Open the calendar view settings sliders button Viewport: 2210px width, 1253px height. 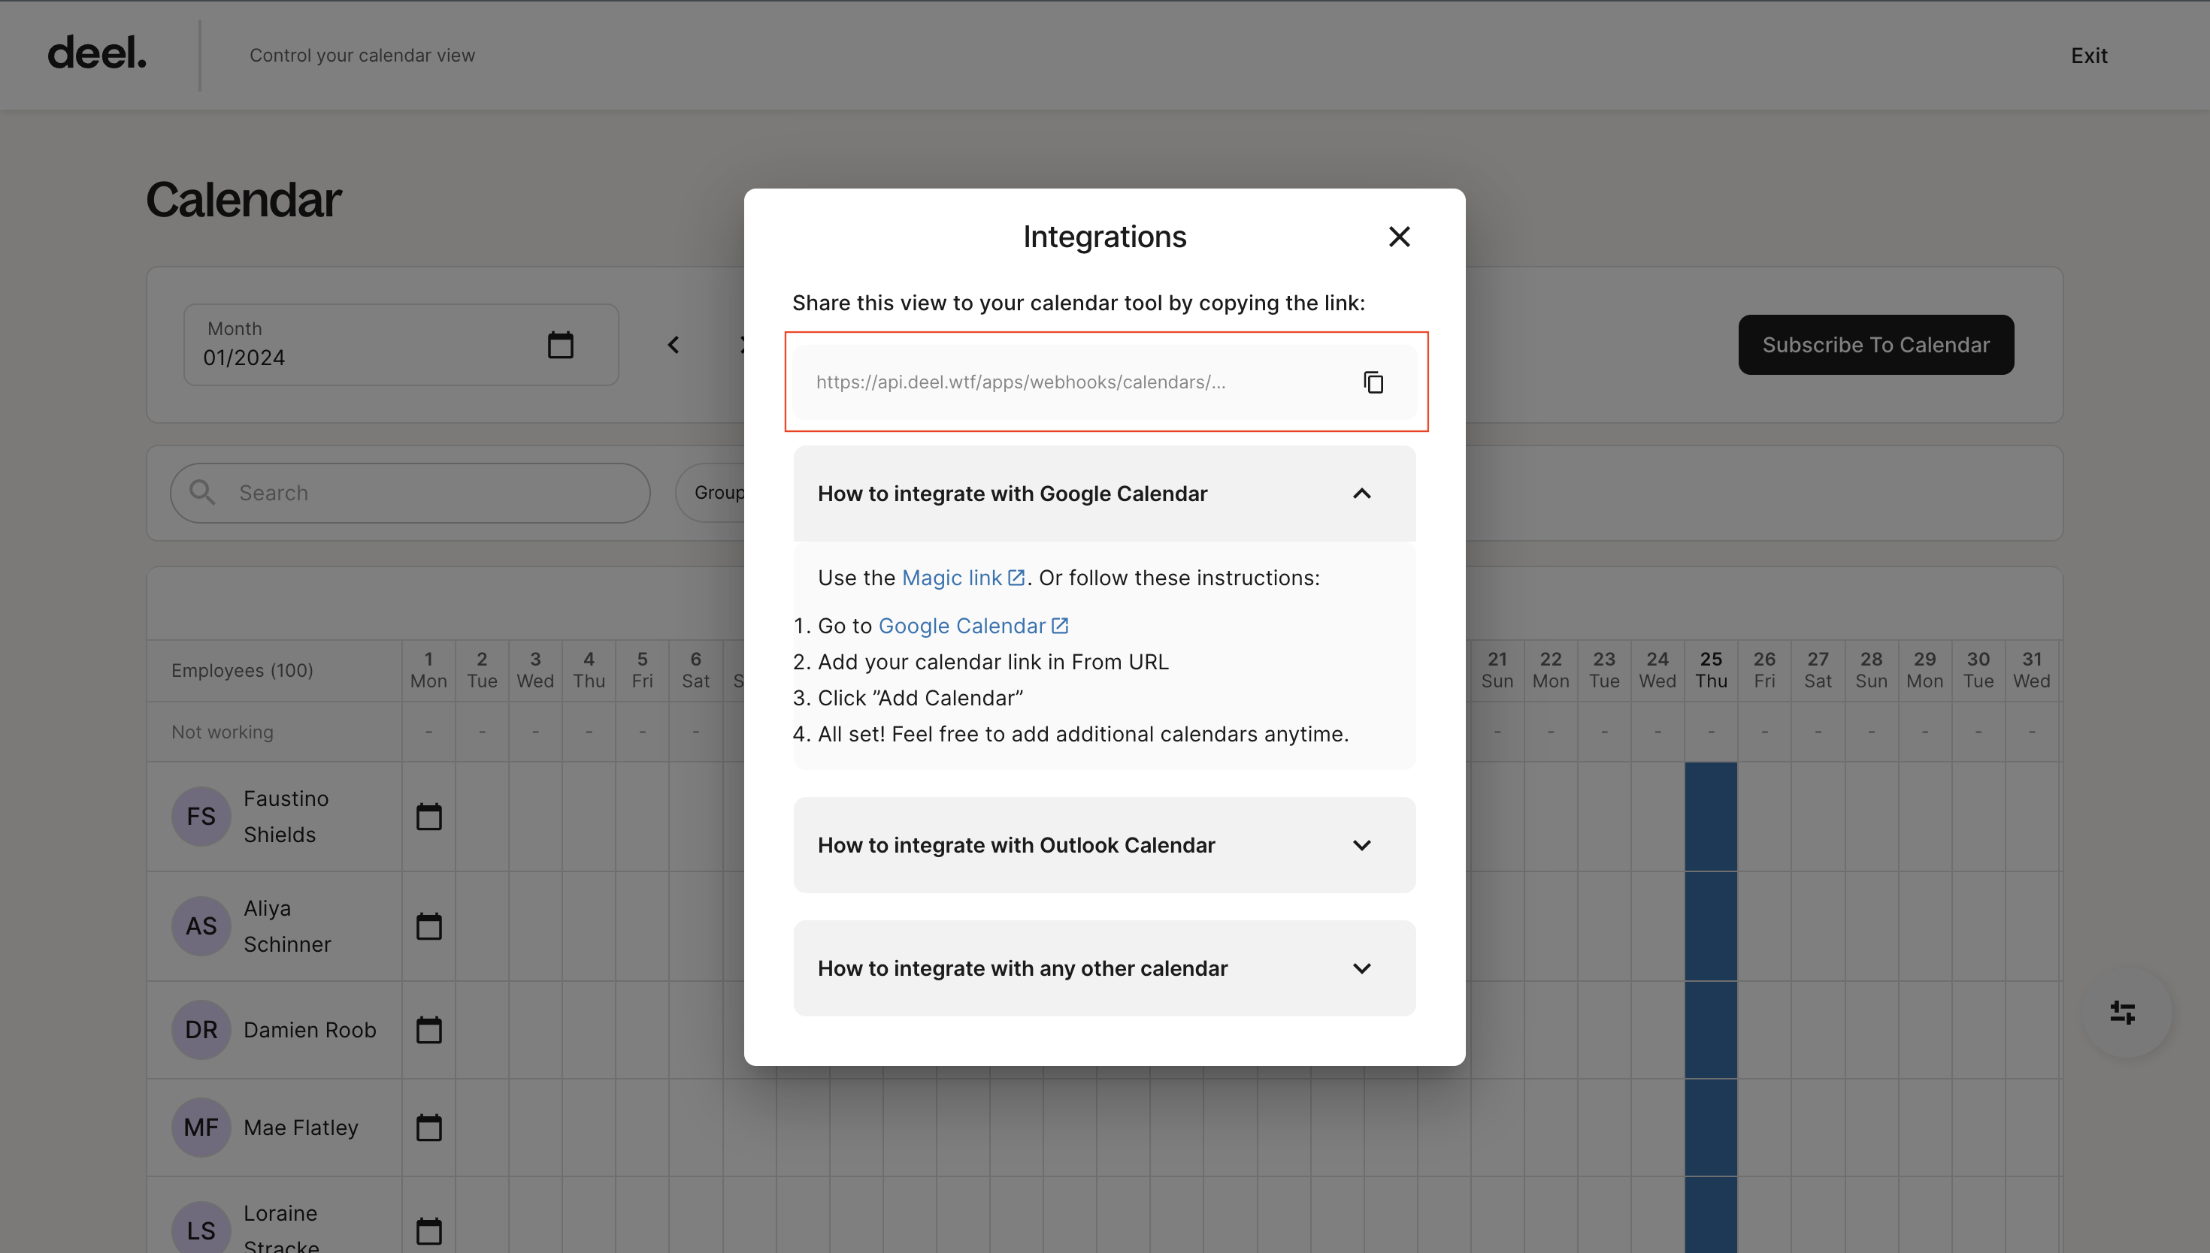[x=2122, y=1013]
